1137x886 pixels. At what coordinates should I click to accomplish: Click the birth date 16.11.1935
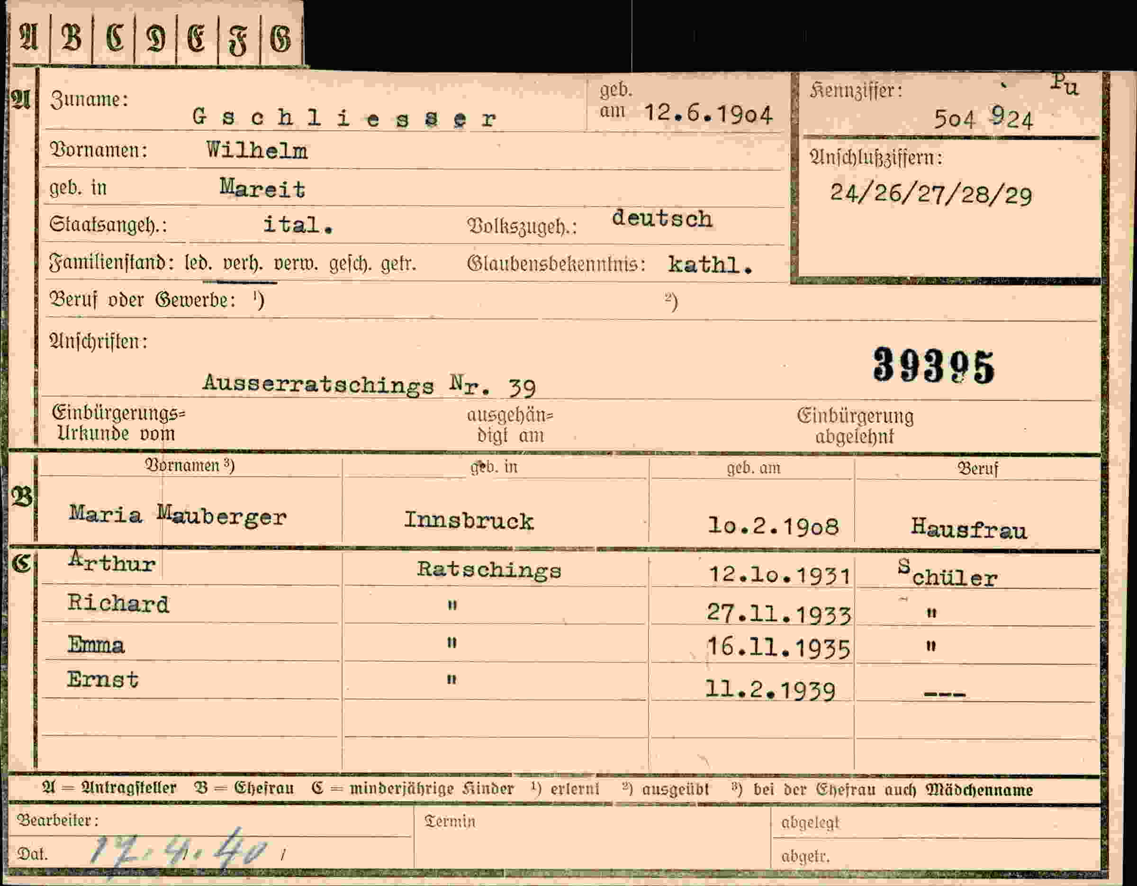pos(778,649)
